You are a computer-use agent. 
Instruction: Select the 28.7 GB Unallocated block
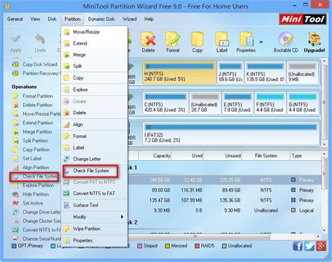[x=205, y=103]
